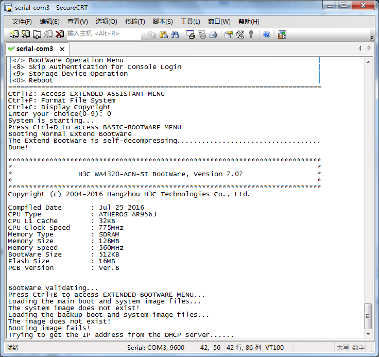This screenshot has height=357, width=379.
Task: Click the '<8> Skip Authentication for Console Login' line
Action: [x=97, y=67]
